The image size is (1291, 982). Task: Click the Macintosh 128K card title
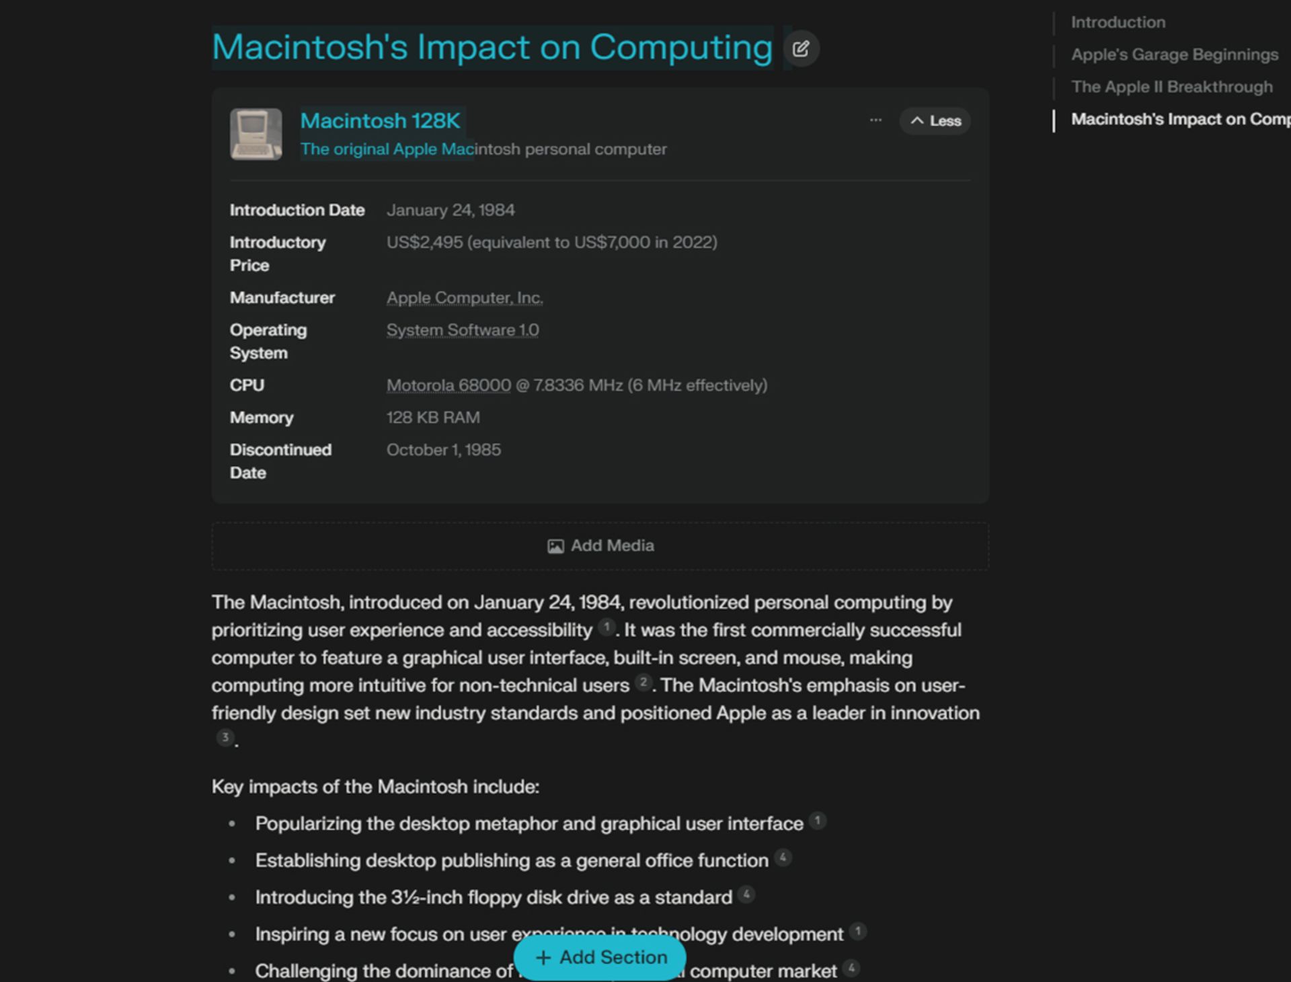tap(380, 120)
